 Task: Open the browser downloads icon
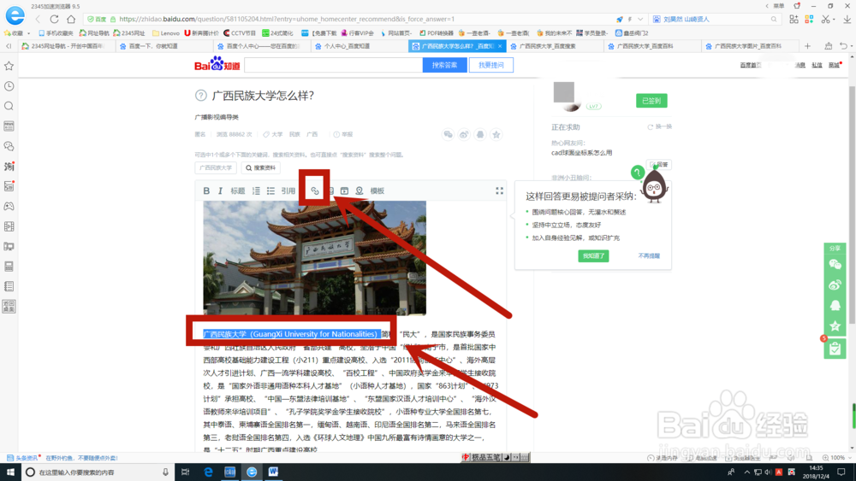pos(847,19)
